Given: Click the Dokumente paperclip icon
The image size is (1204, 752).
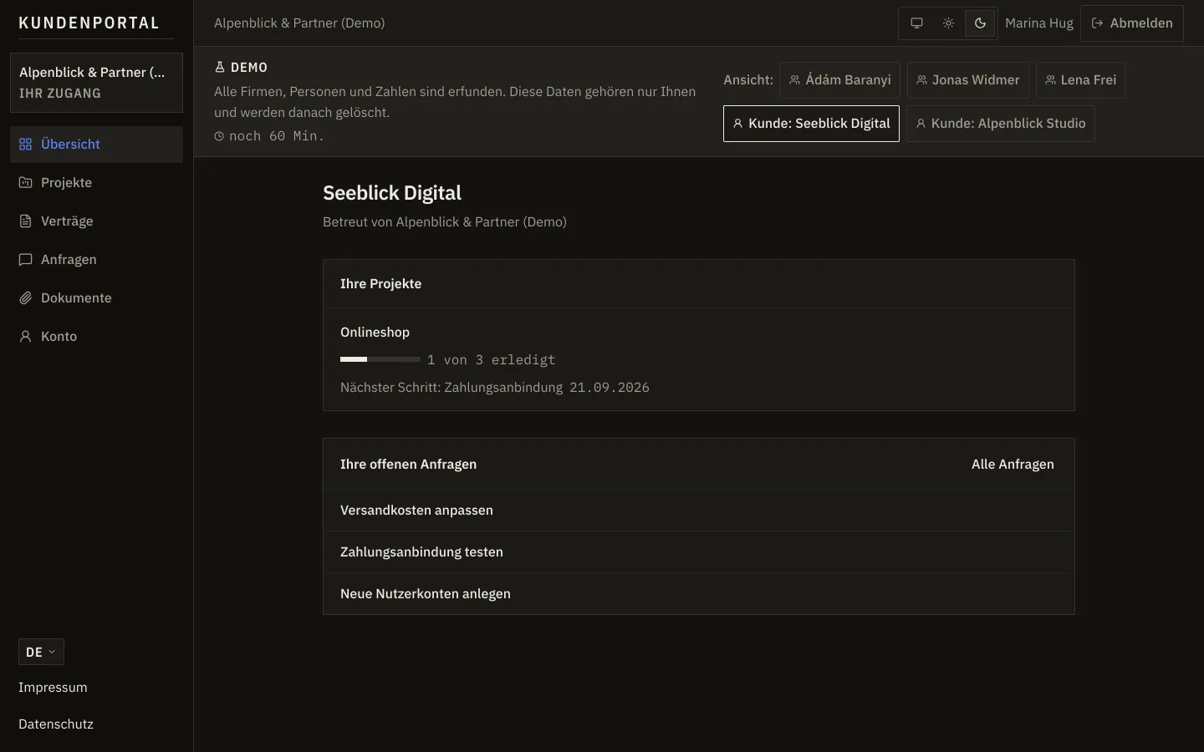Looking at the screenshot, I should (26, 298).
